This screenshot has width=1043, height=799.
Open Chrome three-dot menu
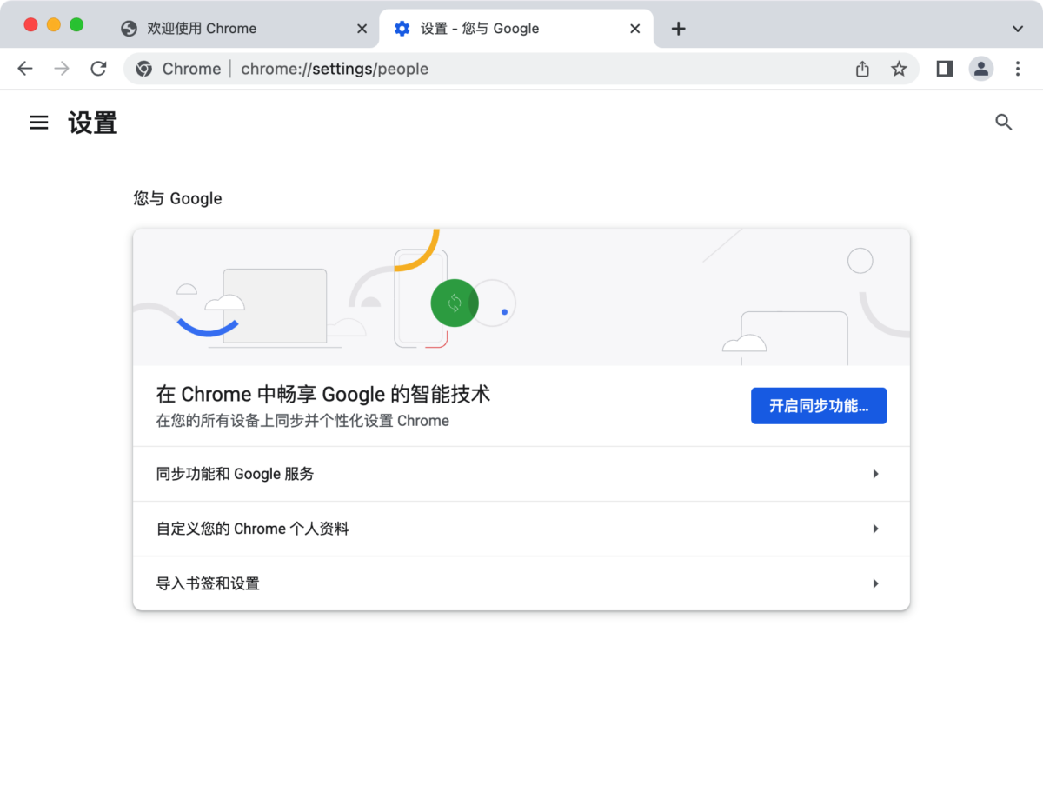1018,69
